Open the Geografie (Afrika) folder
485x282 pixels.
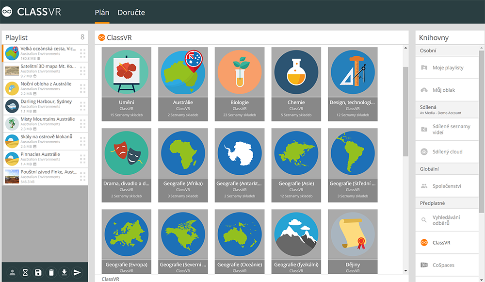(x=183, y=166)
